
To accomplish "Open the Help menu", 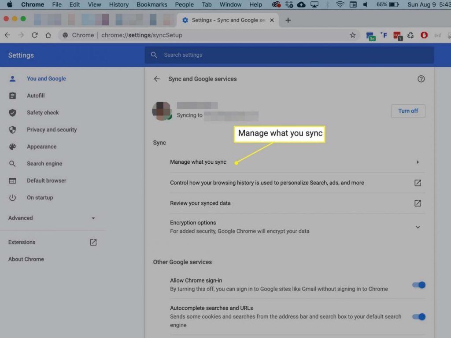I will (x=255, y=4).
